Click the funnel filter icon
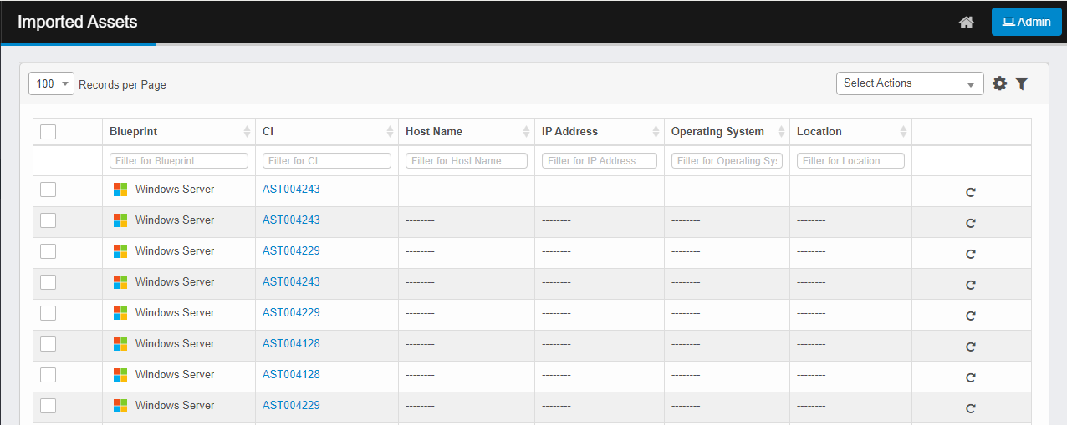This screenshot has width=1067, height=425. [1021, 83]
